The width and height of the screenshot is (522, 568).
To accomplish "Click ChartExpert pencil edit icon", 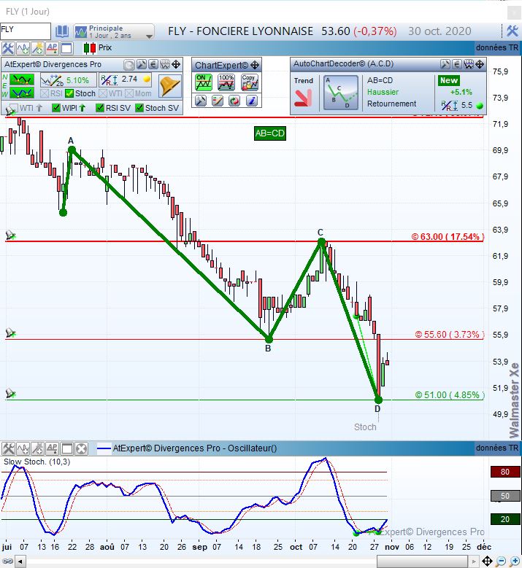I will click(218, 101).
